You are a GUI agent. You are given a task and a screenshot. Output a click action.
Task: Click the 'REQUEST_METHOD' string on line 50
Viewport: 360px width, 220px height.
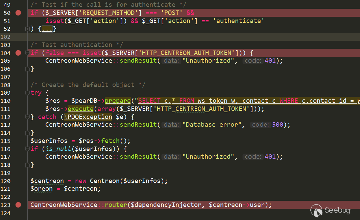pos(109,13)
